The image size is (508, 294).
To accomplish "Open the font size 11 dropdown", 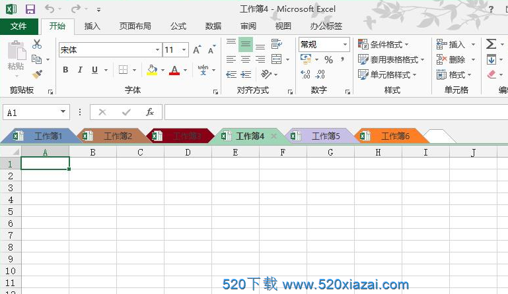I will (x=184, y=50).
